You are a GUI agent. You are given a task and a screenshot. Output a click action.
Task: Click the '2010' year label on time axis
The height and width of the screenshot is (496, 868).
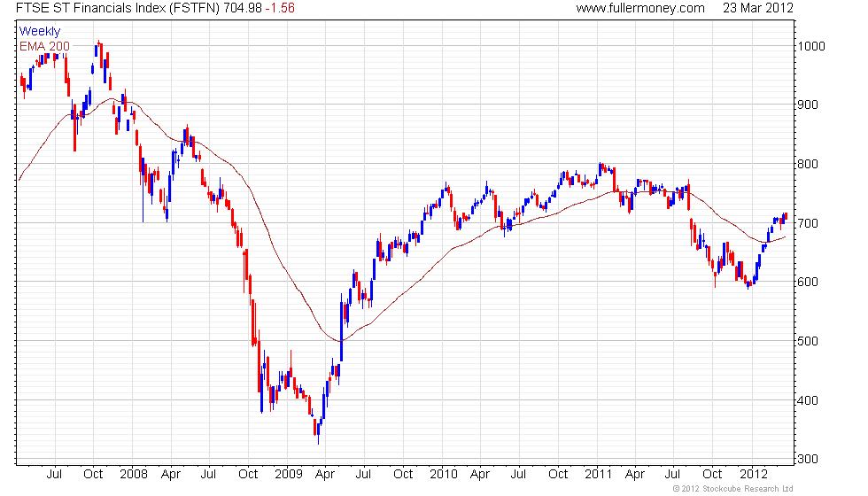pyautogui.click(x=444, y=475)
